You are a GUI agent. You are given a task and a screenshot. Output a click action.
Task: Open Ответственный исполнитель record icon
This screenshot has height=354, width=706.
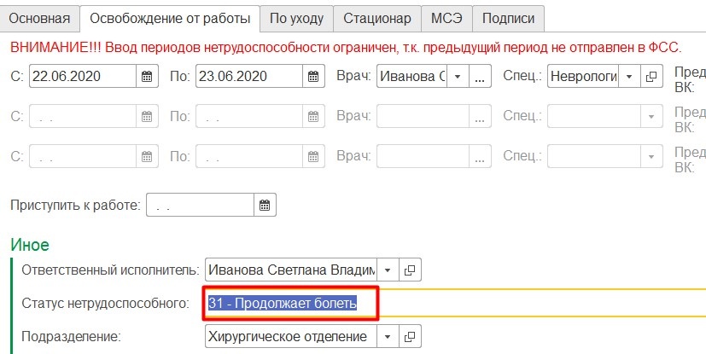pos(410,270)
